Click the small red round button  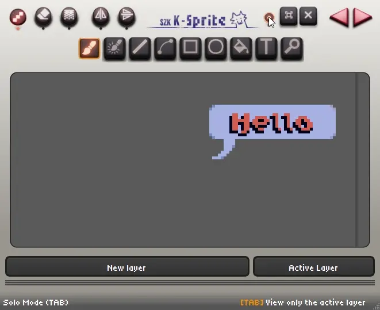268,17
